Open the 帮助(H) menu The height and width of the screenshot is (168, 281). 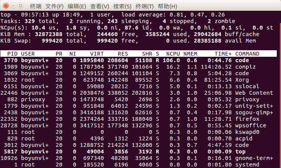(x=167, y=6)
